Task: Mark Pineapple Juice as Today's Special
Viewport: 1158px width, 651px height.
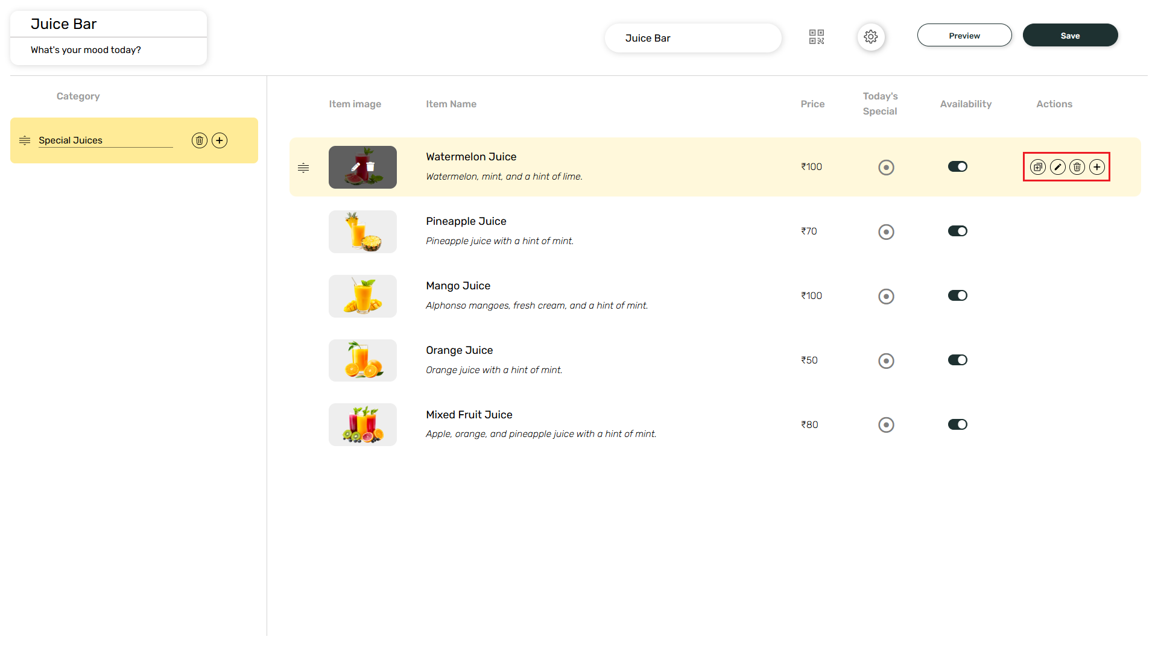Action: (x=886, y=231)
